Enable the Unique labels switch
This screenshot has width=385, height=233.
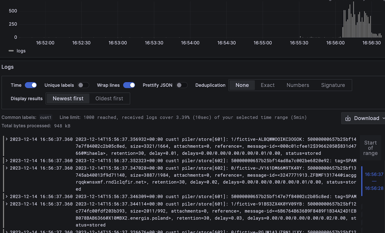pos(83,85)
